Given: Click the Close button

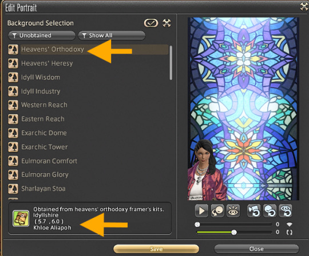Looking at the screenshot, I should (256, 249).
